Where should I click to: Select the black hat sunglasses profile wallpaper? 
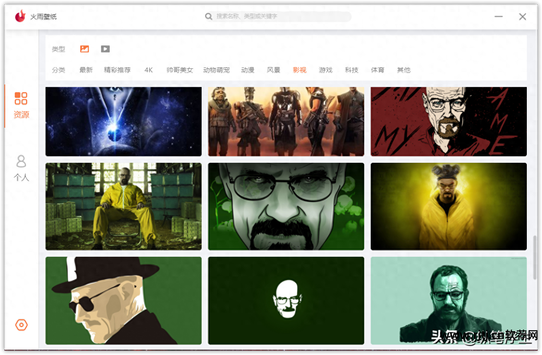[124, 300]
